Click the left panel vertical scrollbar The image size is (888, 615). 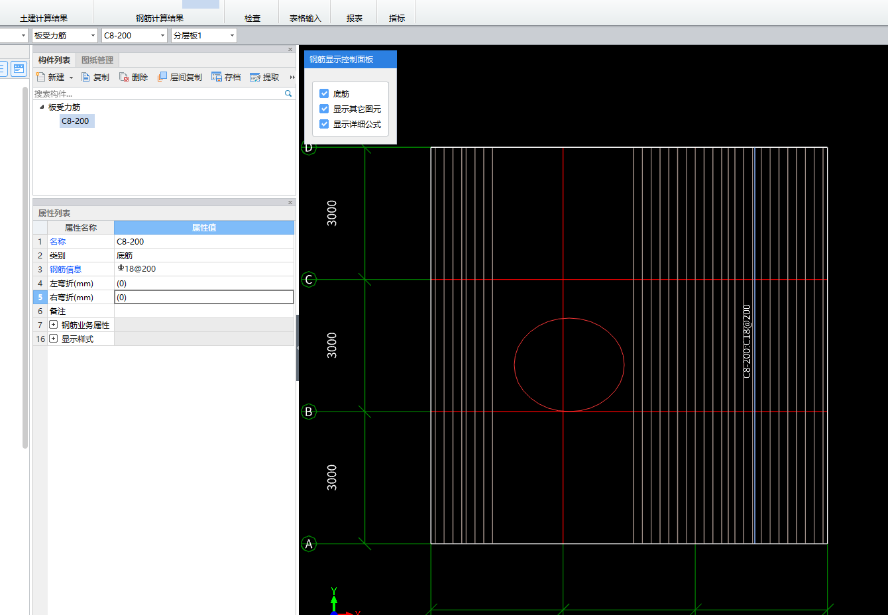pos(25,268)
